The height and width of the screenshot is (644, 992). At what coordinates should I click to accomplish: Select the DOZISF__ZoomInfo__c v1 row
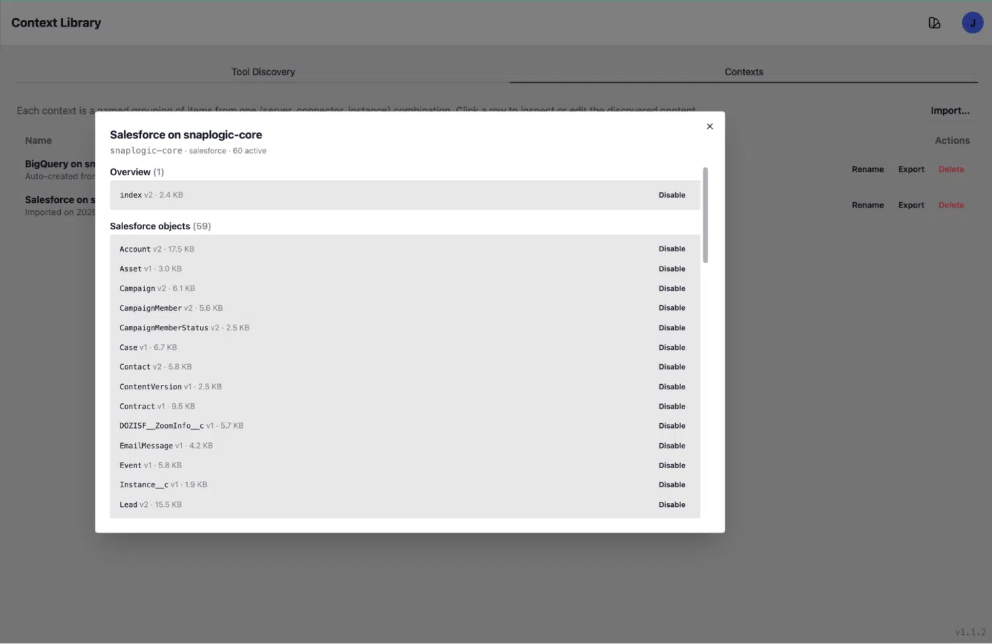[x=405, y=426]
